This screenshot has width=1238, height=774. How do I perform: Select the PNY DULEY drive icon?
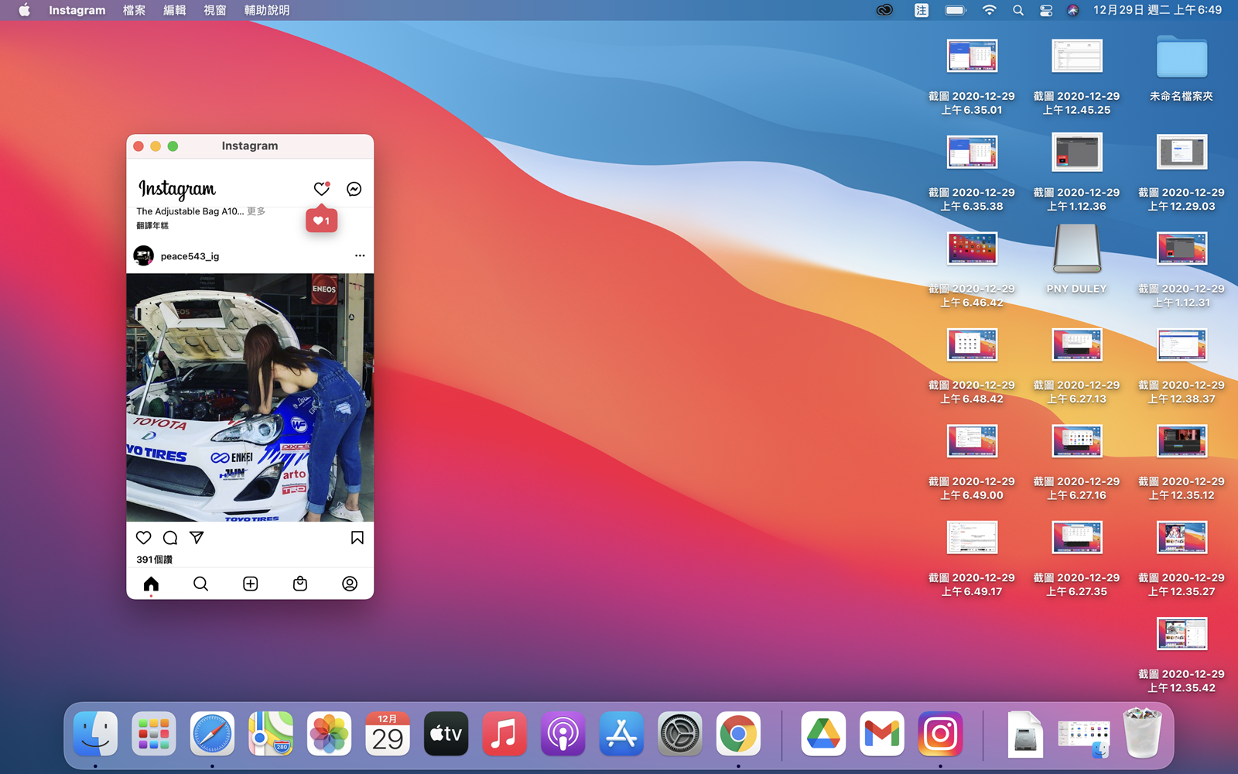click(x=1076, y=249)
